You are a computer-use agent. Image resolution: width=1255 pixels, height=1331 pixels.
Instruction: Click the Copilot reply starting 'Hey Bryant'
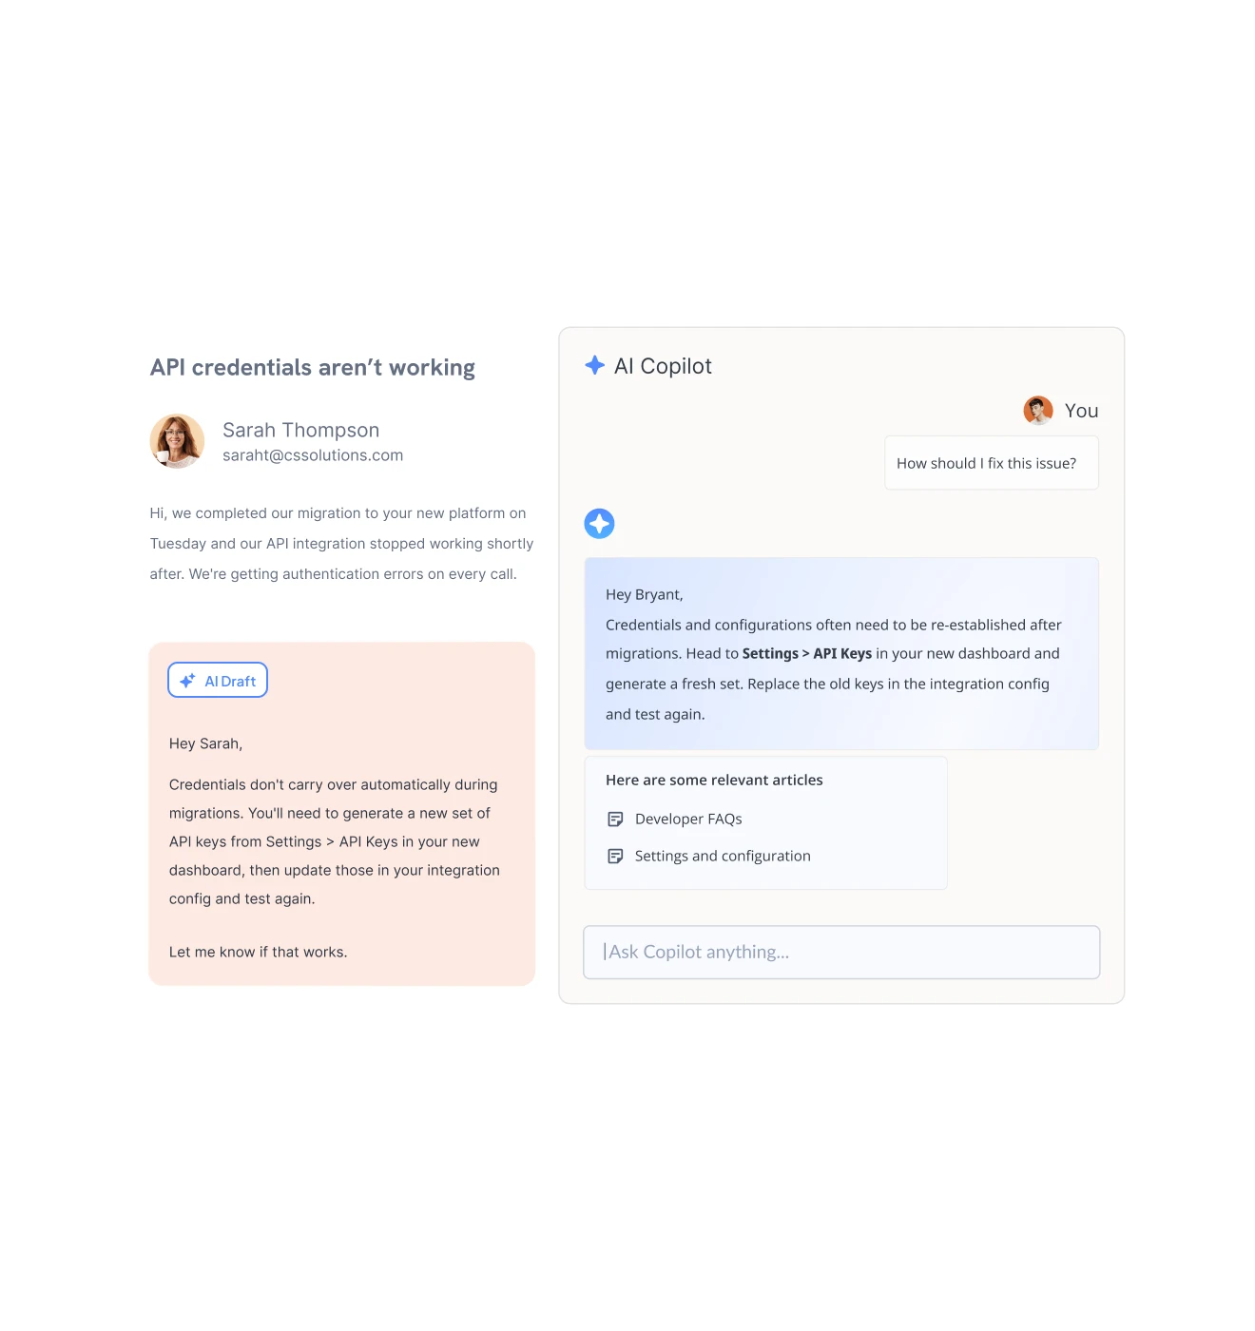click(841, 654)
